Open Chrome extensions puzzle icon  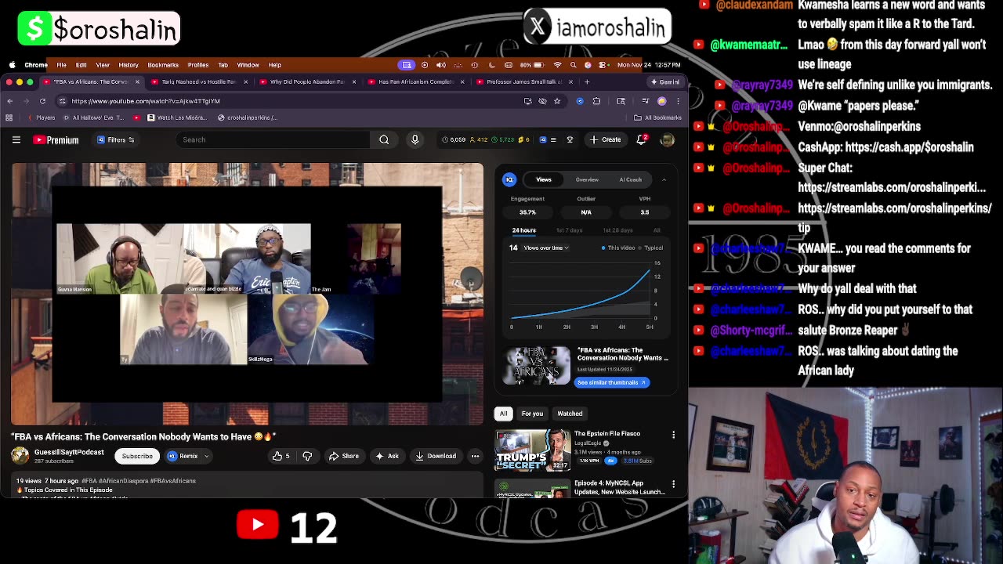pyautogui.click(x=596, y=101)
